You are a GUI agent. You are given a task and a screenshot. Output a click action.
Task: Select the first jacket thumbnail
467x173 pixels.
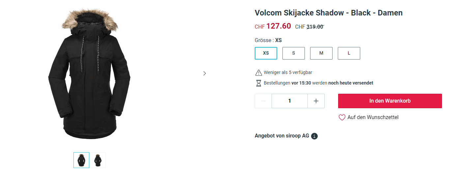pyautogui.click(x=81, y=160)
